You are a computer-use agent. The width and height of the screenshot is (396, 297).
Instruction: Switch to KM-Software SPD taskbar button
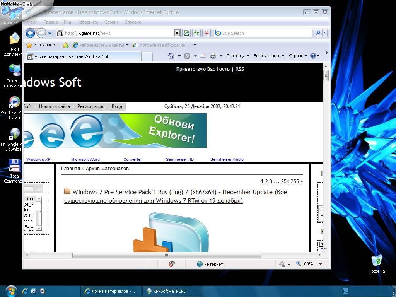(173, 291)
